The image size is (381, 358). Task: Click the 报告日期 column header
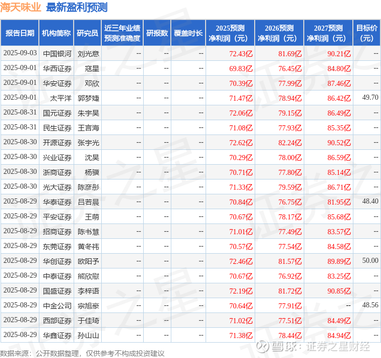pyautogui.click(x=19, y=33)
